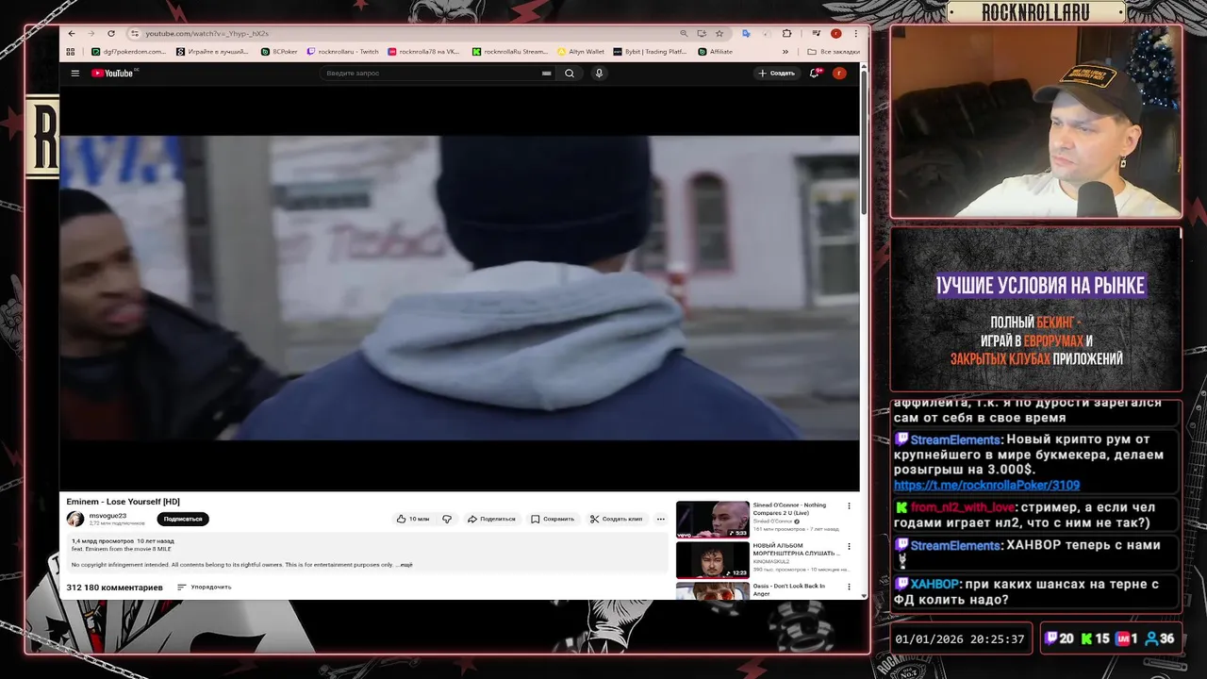Screen dimensions: 1207x679
Task: Open more actions under the video
Action: click(660, 519)
